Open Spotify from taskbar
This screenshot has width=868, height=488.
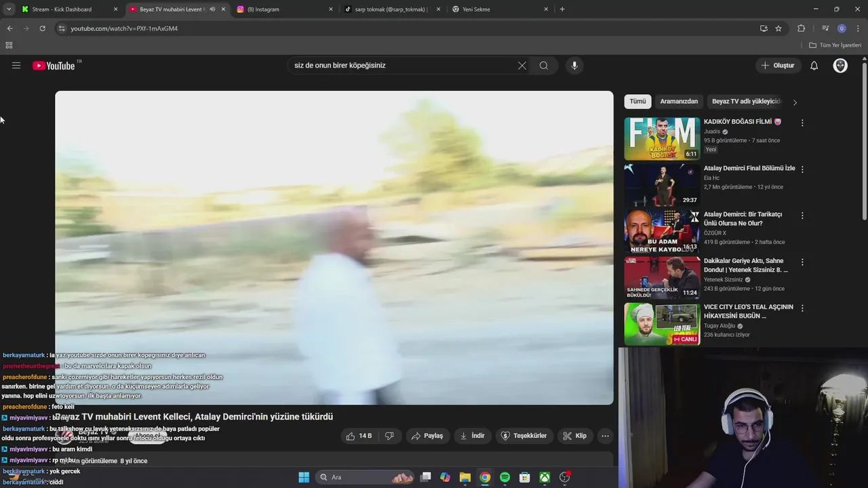pyautogui.click(x=505, y=477)
